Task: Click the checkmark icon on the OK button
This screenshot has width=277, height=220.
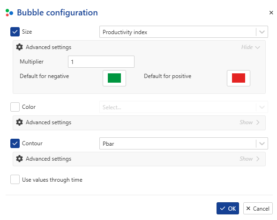Action: click(x=223, y=208)
